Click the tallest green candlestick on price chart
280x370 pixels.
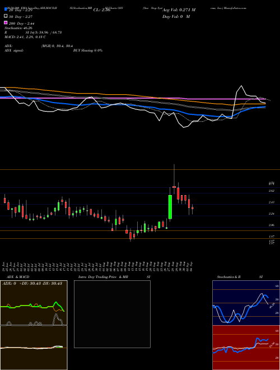[x=170, y=207]
